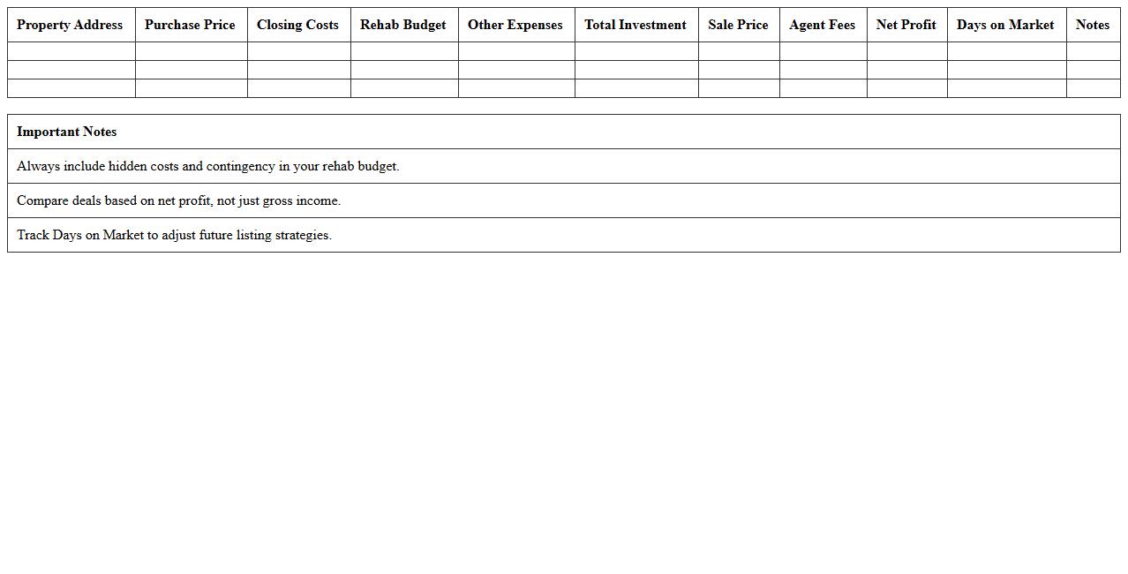Click the Notes column header

click(1093, 25)
